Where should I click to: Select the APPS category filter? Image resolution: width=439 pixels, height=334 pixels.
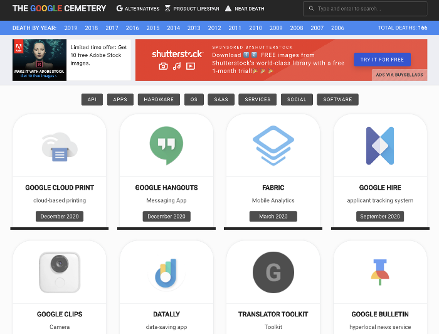point(120,99)
